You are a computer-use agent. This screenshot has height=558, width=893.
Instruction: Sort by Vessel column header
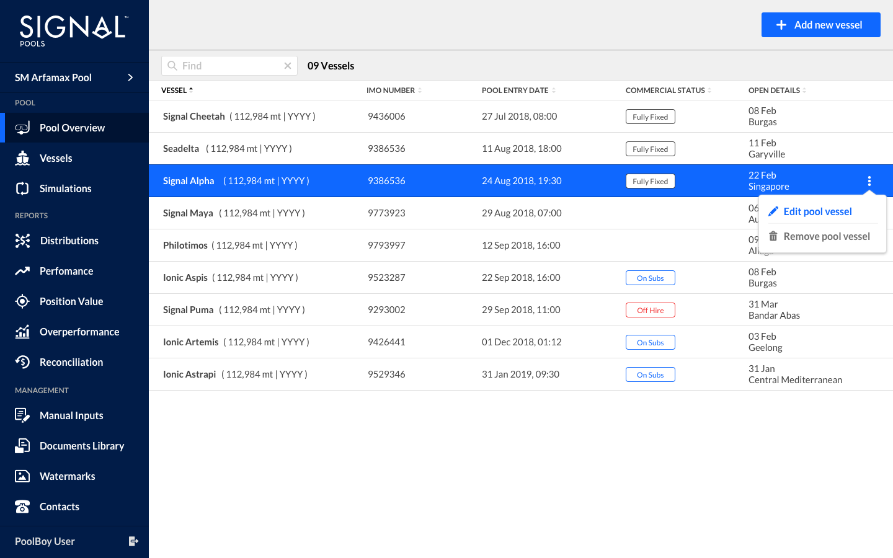177,91
